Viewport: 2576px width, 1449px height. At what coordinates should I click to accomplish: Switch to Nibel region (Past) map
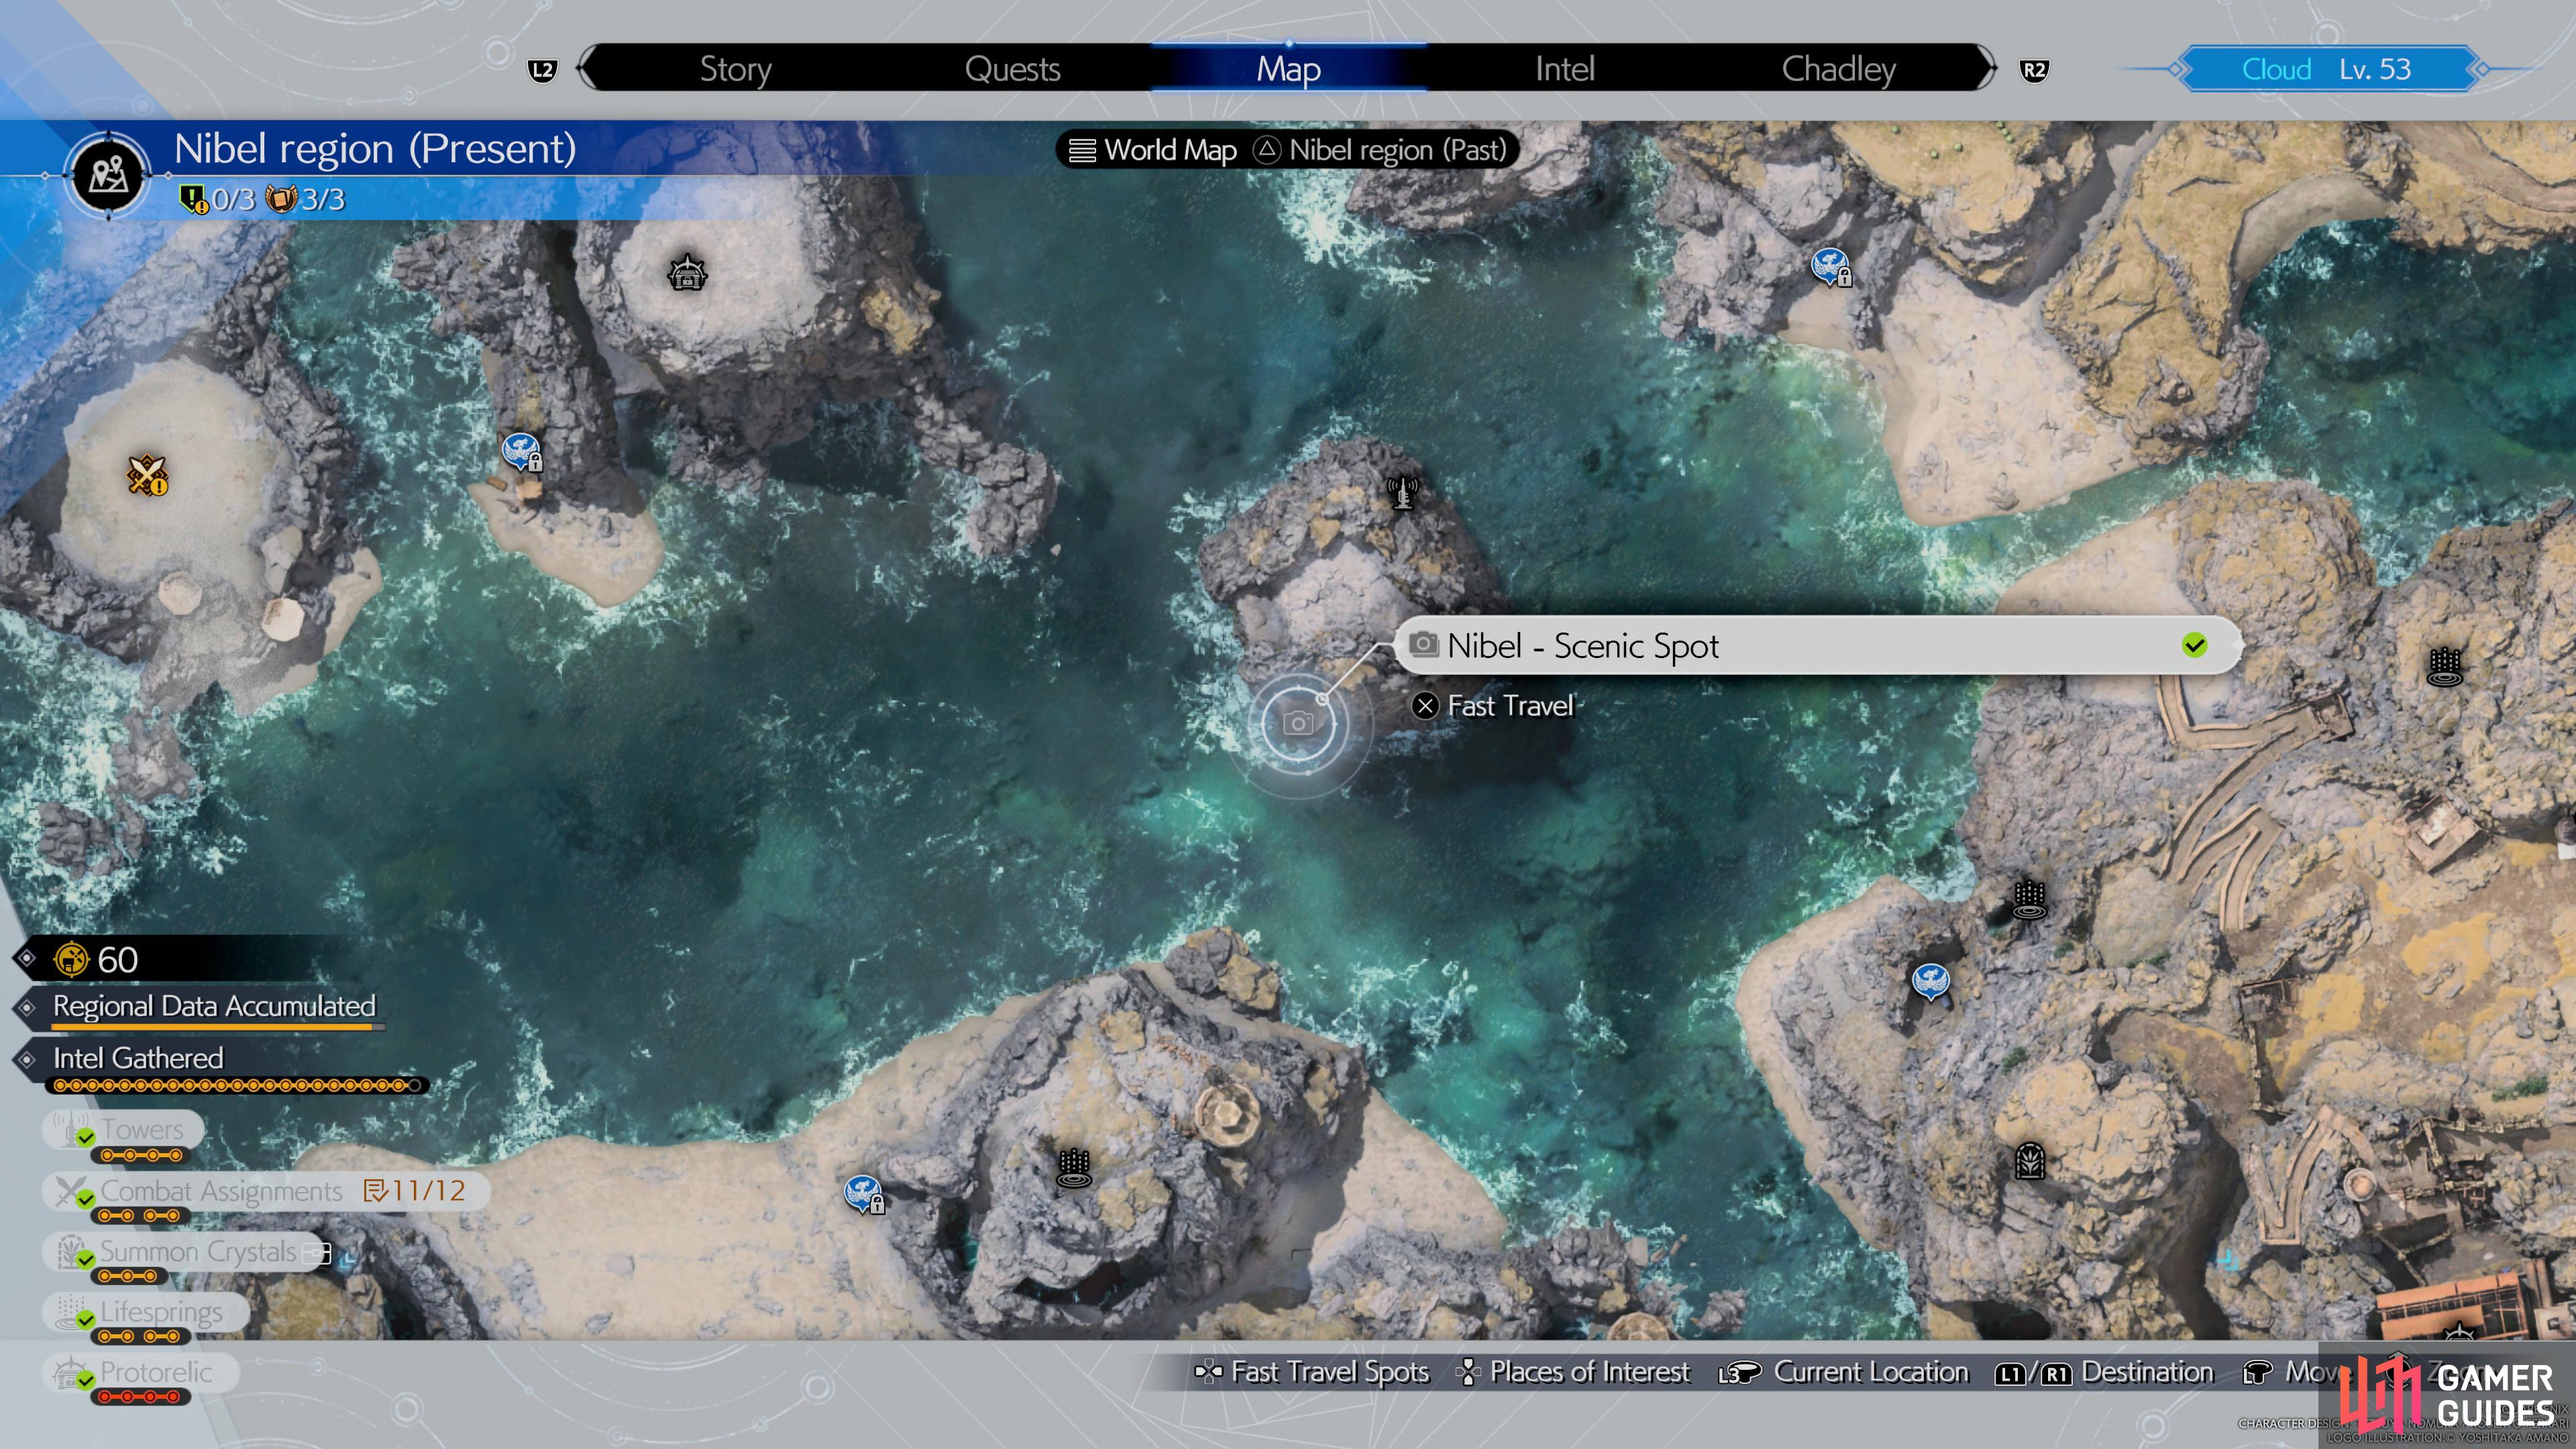(x=1381, y=150)
